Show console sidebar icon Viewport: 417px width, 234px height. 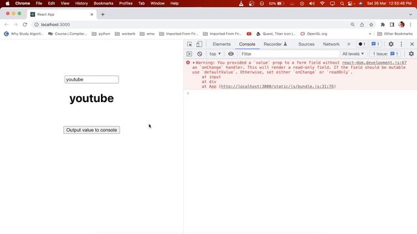pos(189,54)
